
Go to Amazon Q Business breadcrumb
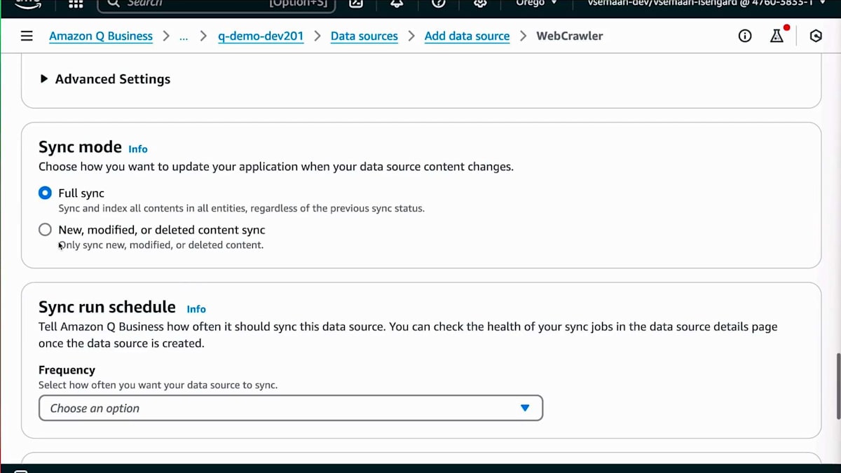point(101,36)
